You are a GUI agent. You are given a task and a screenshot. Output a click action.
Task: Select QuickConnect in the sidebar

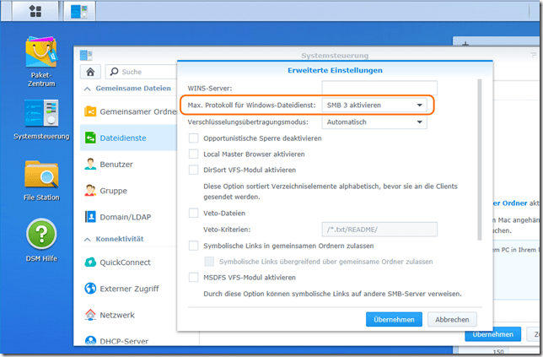point(125,262)
